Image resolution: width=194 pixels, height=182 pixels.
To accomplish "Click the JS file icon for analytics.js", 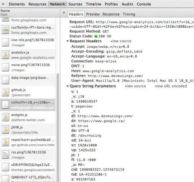I will [x=5, y=55].
